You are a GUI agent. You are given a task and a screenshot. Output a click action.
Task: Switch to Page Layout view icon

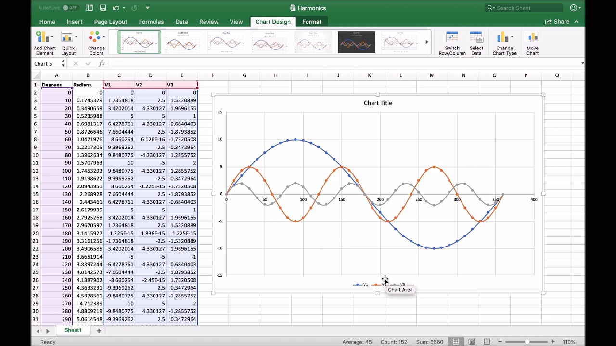point(472,342)
